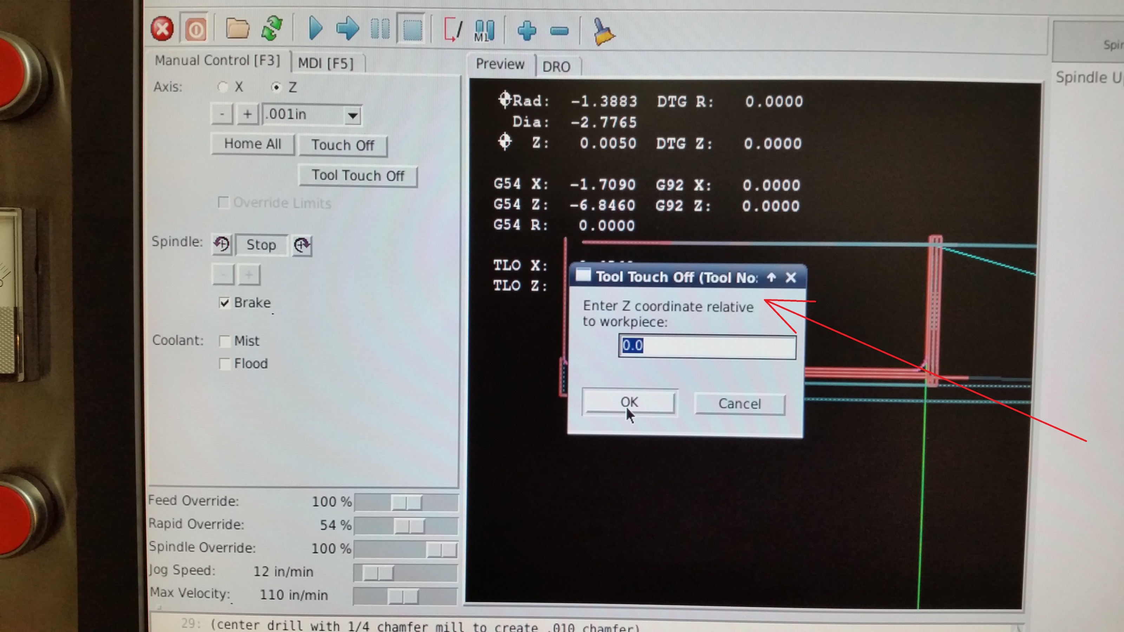Open the DRO tab
The image size is (1124, 632).
tap(556, 67)
